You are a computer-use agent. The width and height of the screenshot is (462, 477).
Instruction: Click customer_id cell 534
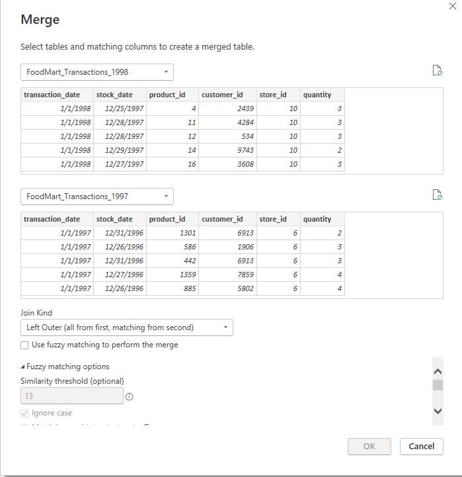point(227,136)
